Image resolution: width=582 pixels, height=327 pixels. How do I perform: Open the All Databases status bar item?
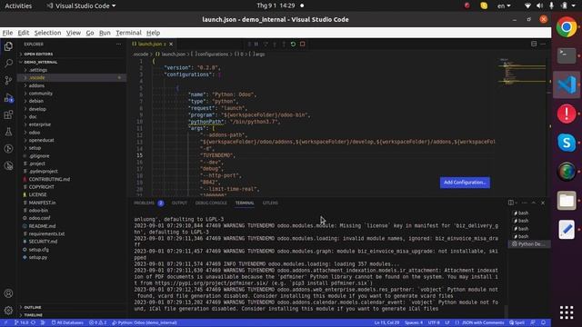pyautogui.click(x=67, y=322)
